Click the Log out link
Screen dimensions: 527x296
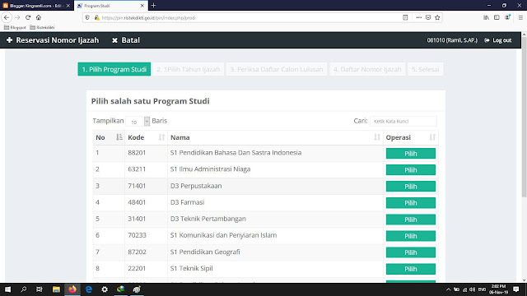pyautogui.click(x=498, y=40)
